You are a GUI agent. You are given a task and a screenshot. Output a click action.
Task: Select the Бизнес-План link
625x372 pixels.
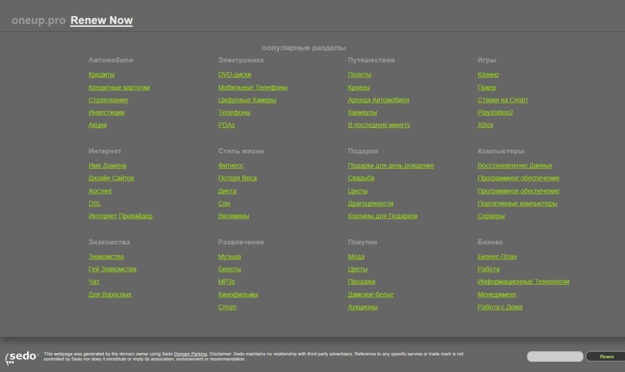497,257
